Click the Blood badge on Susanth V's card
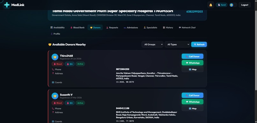257x123 pixels. [x=57, y=103]
